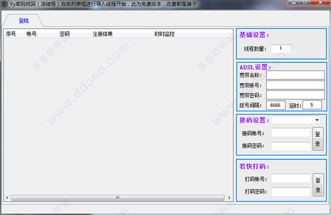Click the 打码帐号 input field
This screenshot has height=215, width=331.
pyautogui.click(x=291, y=179)
